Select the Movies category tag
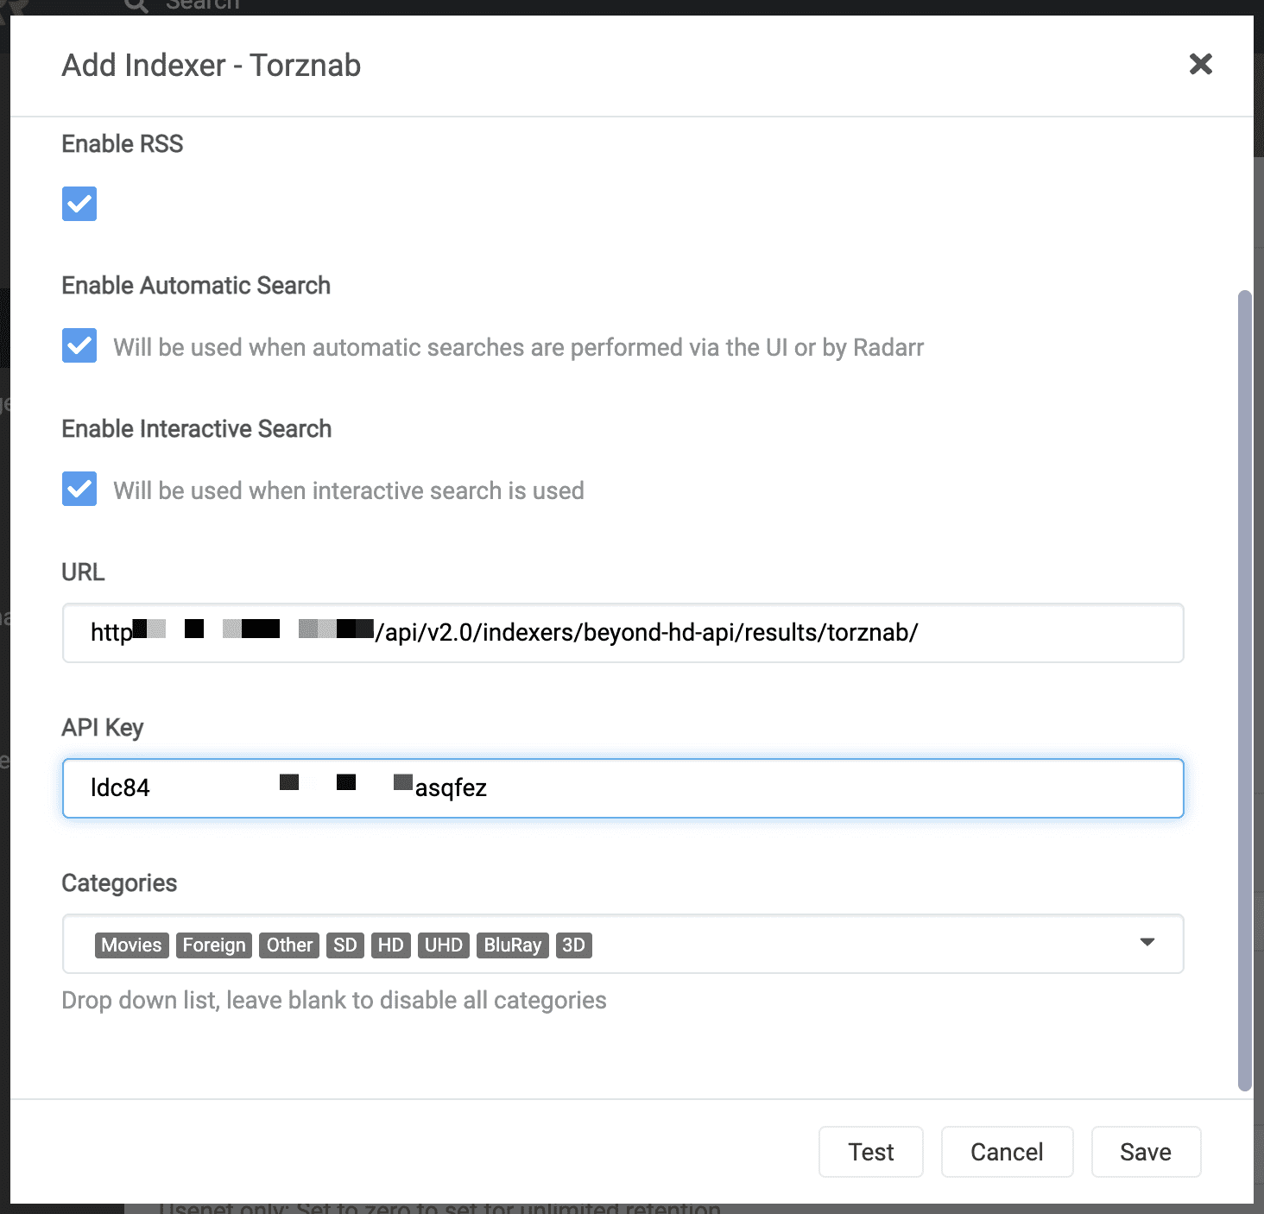The width and height of the screenshot is (1264, 1214). [131, 945]
